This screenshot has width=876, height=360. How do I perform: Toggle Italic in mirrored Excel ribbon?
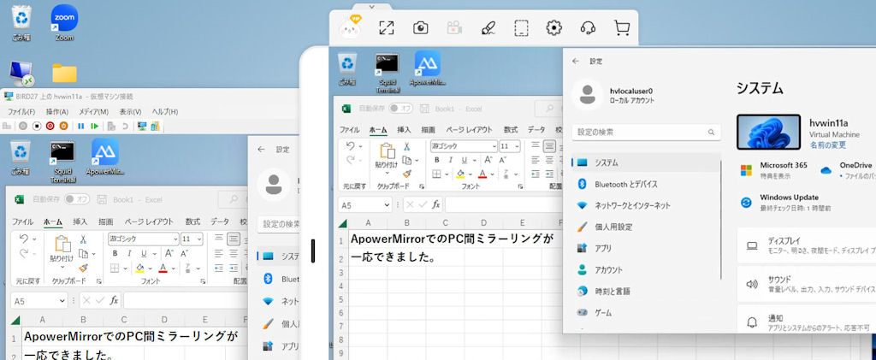[451, 160]
